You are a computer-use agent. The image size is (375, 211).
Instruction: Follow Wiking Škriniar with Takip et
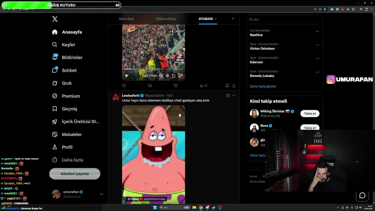pyautogui.click(x=310, y=113)
